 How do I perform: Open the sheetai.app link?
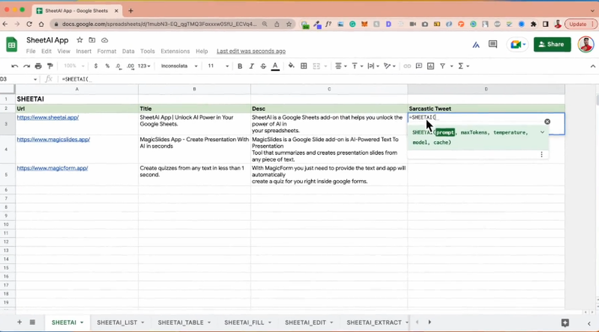click(48, 117)
